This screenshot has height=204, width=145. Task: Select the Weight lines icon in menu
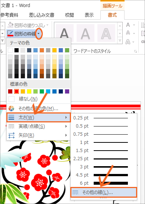point(12,118)
